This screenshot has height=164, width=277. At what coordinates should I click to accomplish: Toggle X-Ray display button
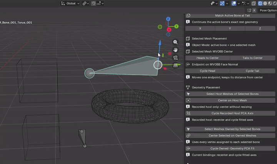(x=254, y=3)
